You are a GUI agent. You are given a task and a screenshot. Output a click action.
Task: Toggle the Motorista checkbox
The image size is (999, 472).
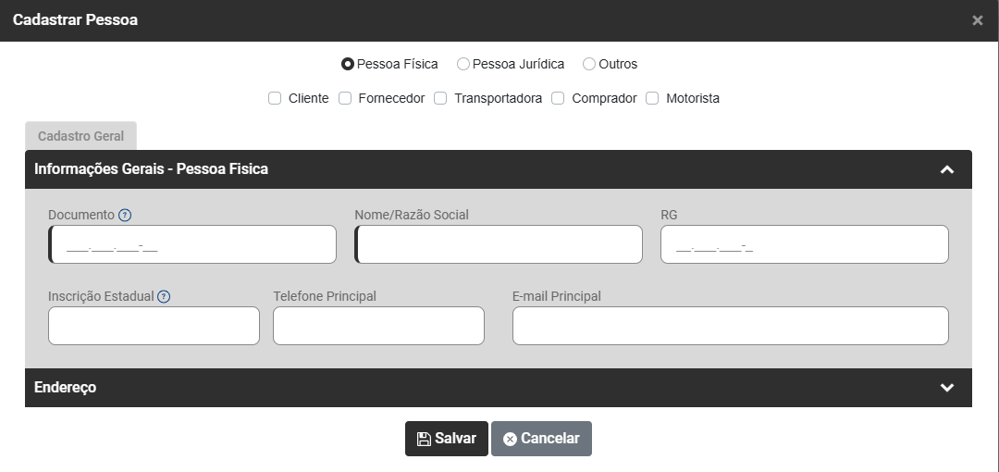click(x=652, y=98)
